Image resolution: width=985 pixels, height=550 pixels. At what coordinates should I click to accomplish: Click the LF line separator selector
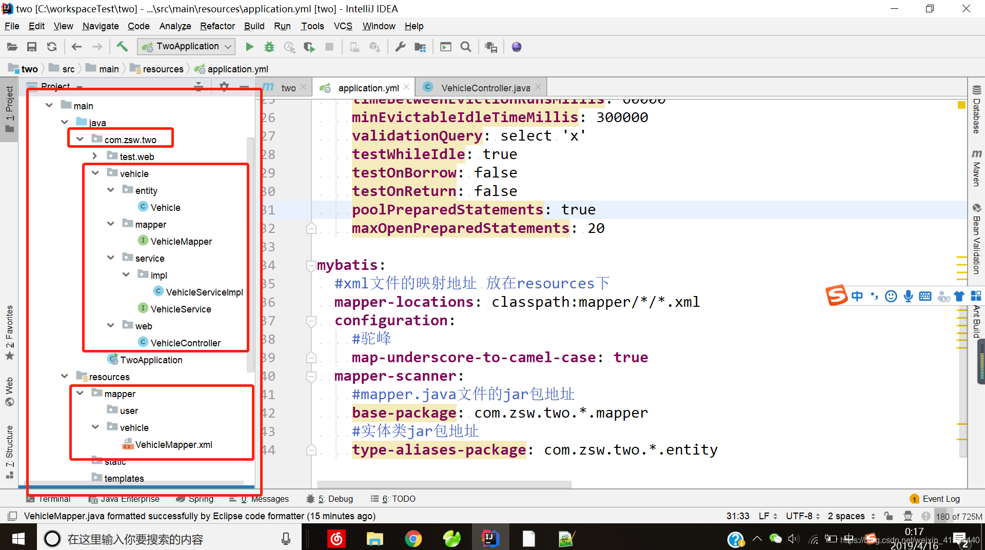[768, 516]
